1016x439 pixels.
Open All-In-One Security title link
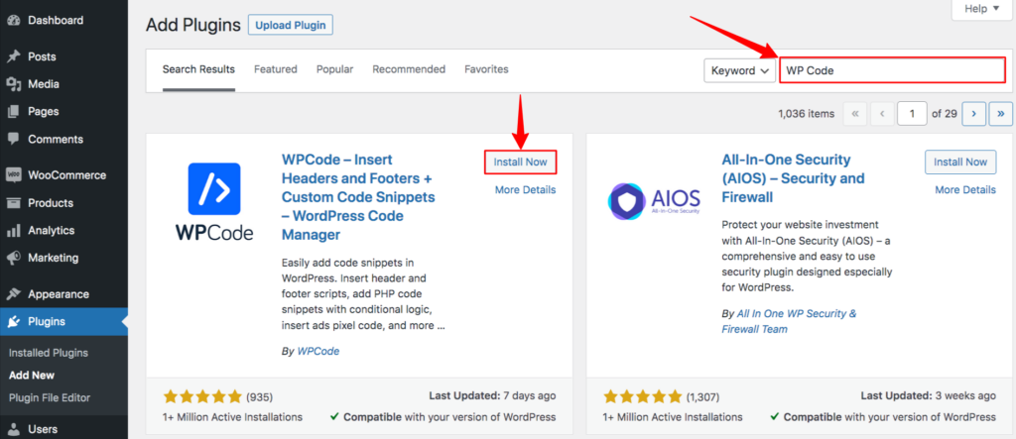pyautogui.click(x=793, y=178)
